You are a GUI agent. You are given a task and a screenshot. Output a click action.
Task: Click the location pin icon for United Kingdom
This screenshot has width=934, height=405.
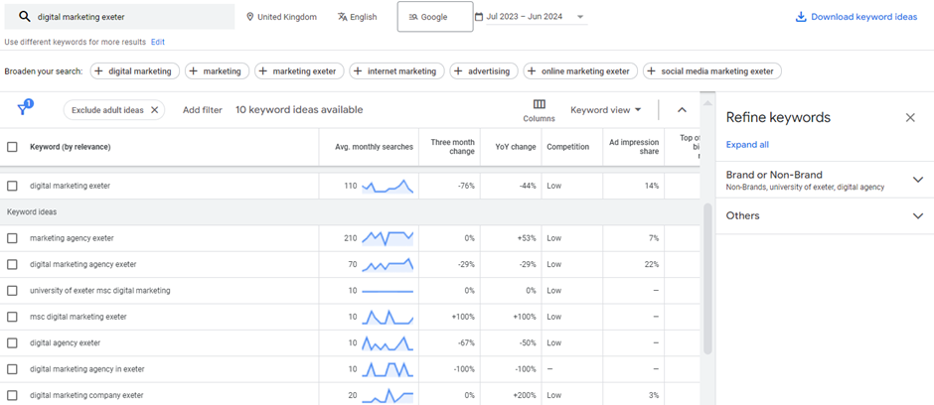click(x=250, y=17)
